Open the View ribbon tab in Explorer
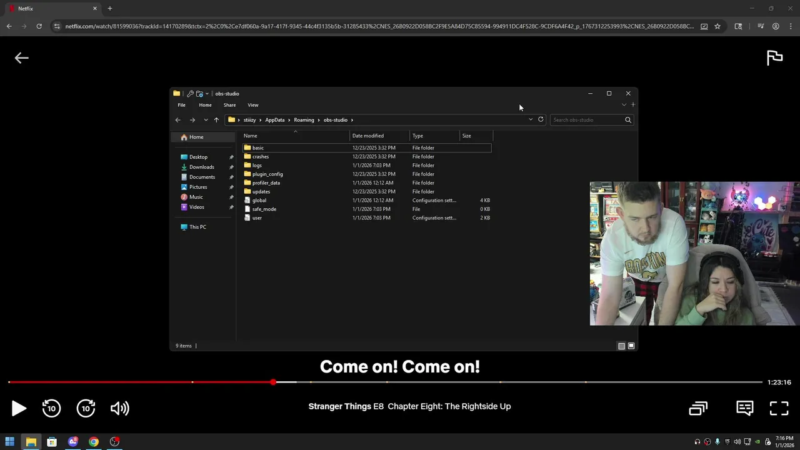800x450 pixels. [x=253, y=105]
